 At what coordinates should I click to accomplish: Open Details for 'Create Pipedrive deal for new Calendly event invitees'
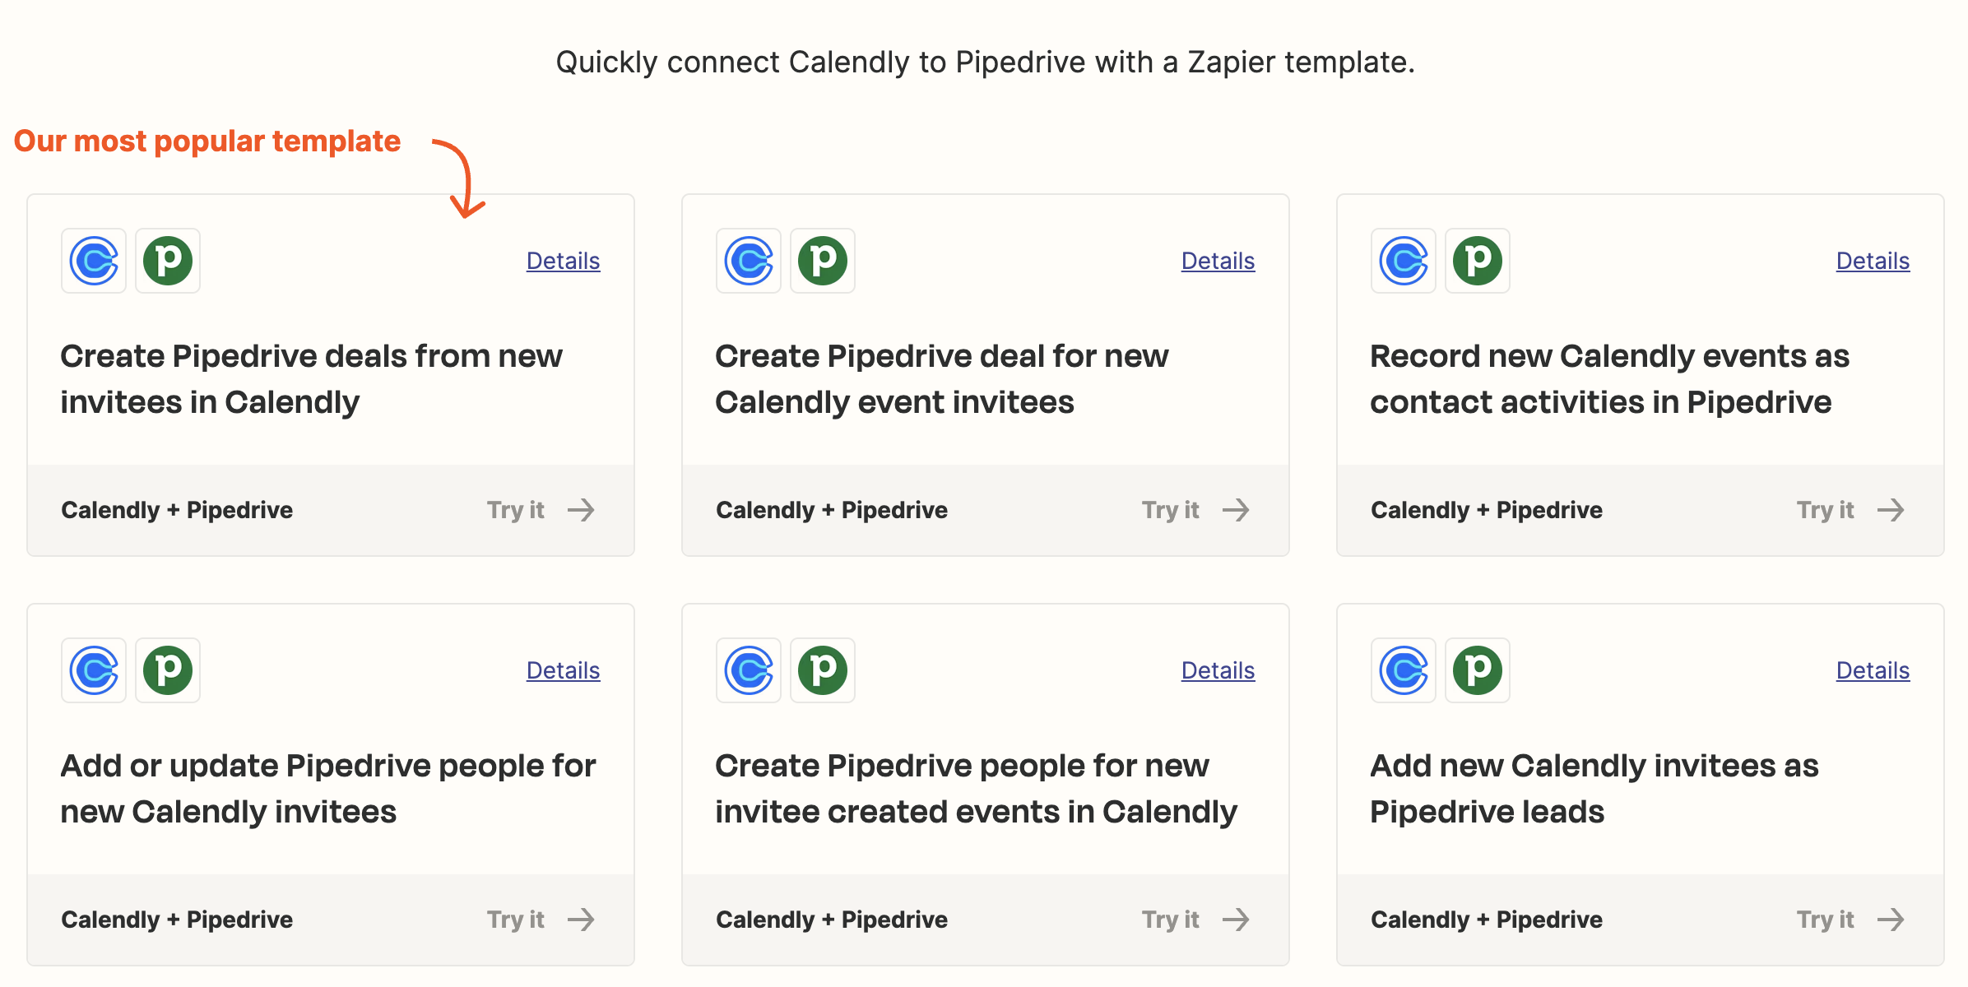(x=1218, y=261)
